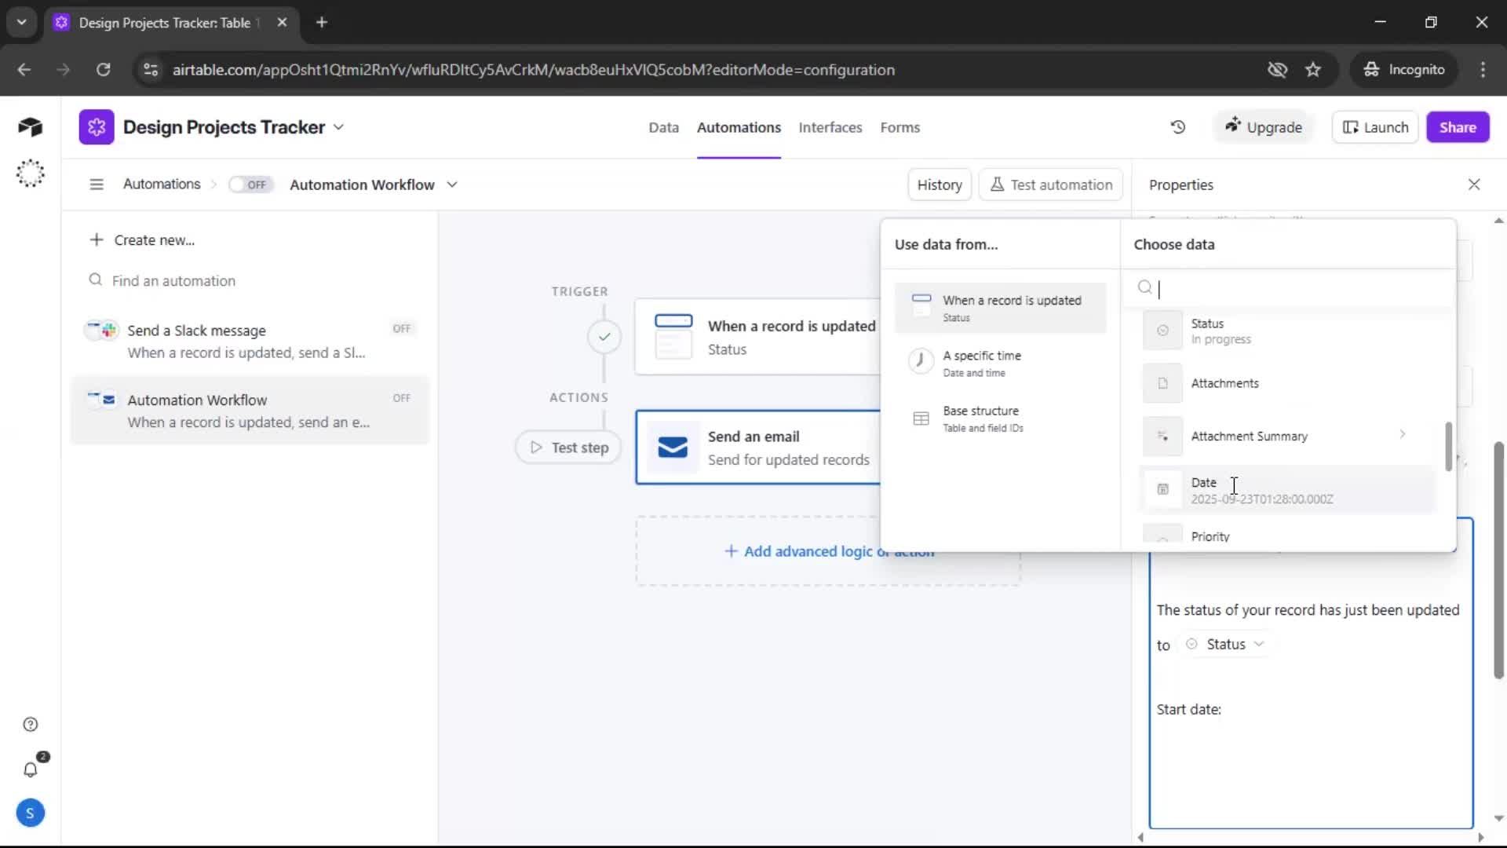Screen dimensions: 1507x848
Task: Click the Send an email envelope icon
Action: point(673,447)
